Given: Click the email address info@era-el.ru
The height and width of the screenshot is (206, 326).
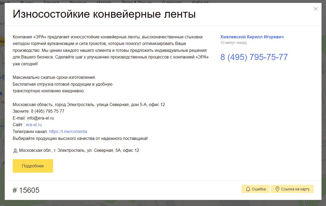Looking at the screenshot, I should click(40, 118).
